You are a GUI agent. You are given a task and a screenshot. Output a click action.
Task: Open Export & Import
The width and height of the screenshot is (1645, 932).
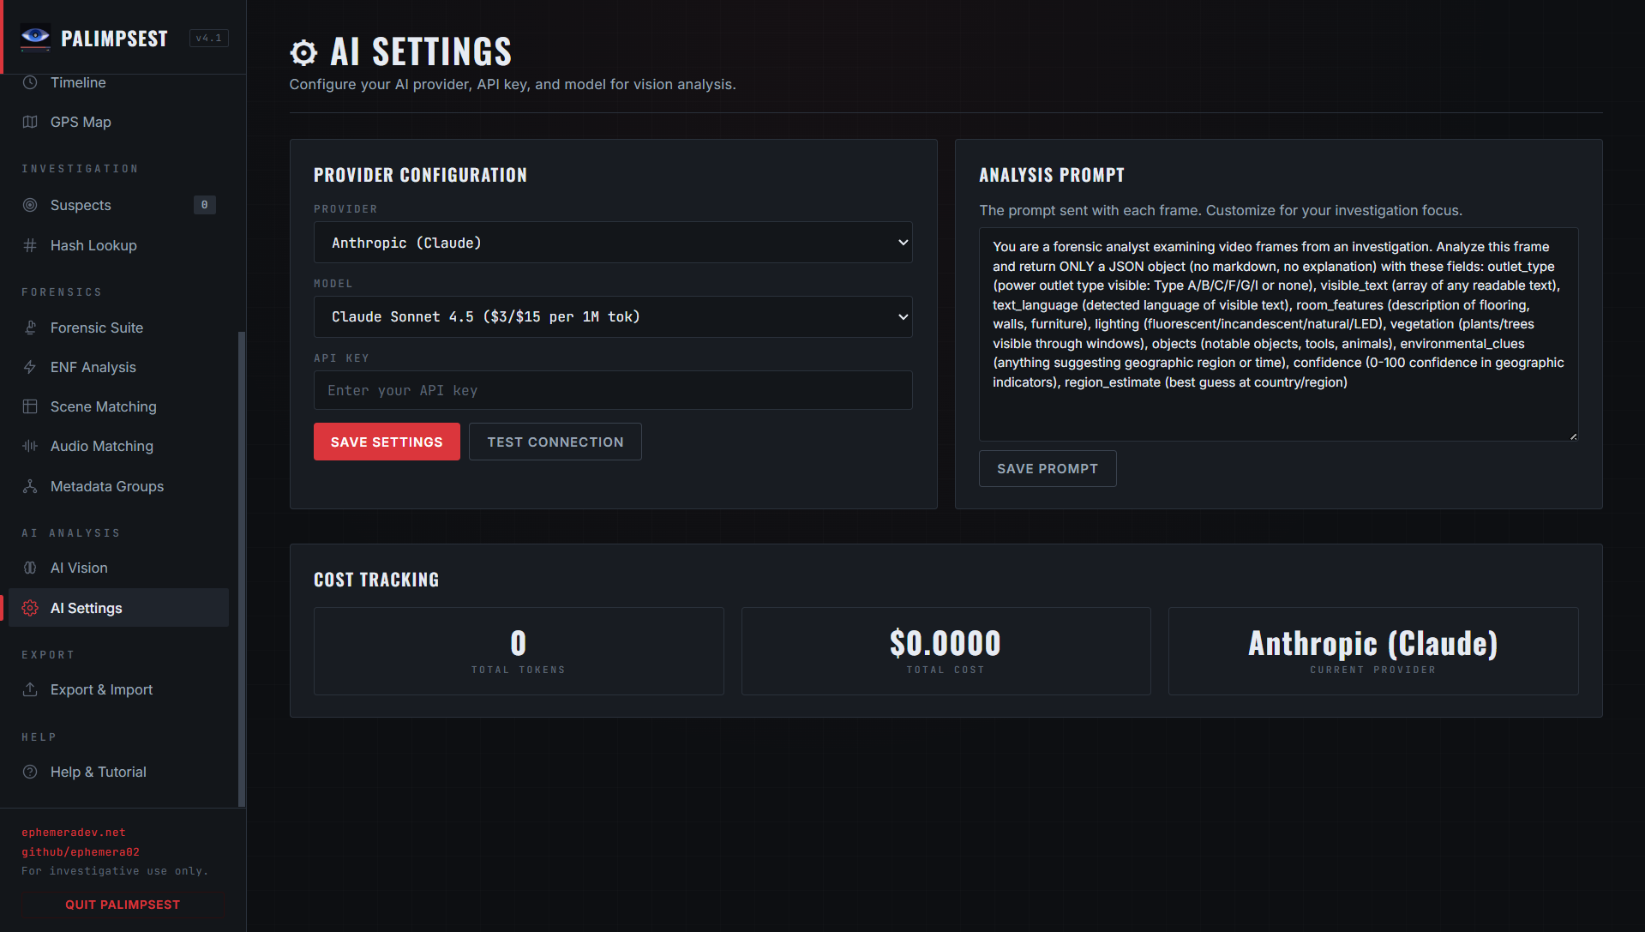pyautogui.click(x=118, y=689)
